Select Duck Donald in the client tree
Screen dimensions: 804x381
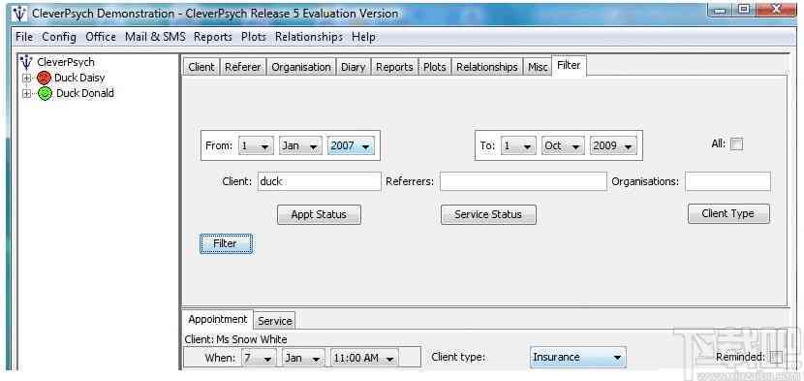click(x=85, y=93)
